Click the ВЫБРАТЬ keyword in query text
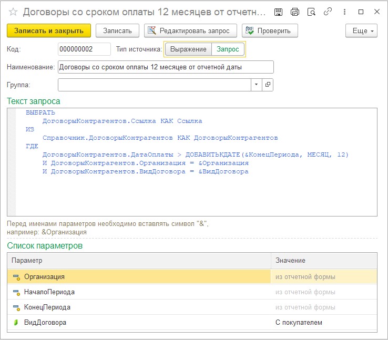Screen dimensions: 388x340 click(x=40, y=112)
